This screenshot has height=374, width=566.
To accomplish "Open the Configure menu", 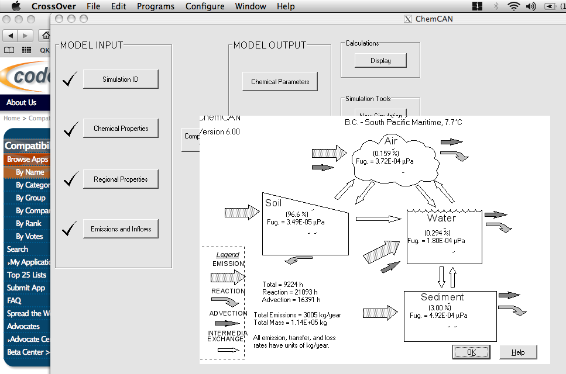I will (x=205, y=6).
